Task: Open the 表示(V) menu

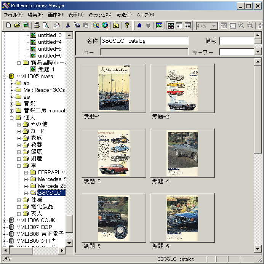Action: coord(76,15)
